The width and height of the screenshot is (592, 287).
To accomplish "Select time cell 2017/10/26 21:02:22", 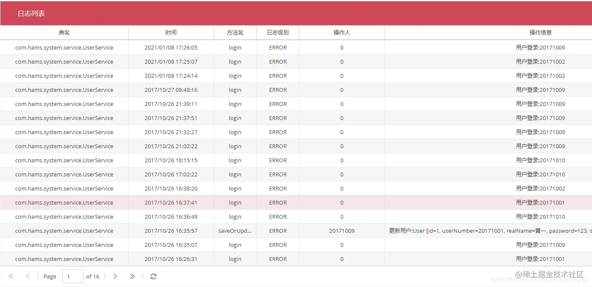I will coord(171,146).
